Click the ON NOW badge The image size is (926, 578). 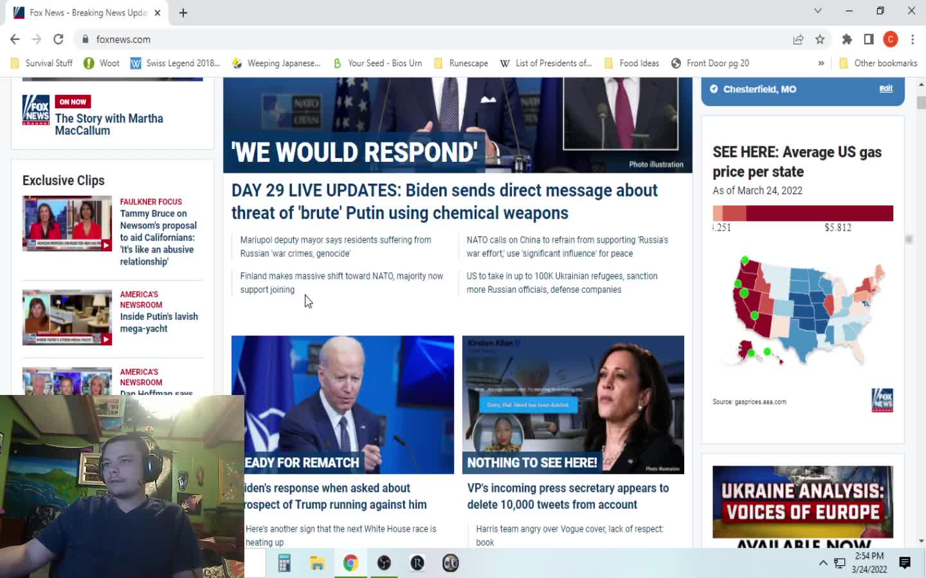point(73,101)
